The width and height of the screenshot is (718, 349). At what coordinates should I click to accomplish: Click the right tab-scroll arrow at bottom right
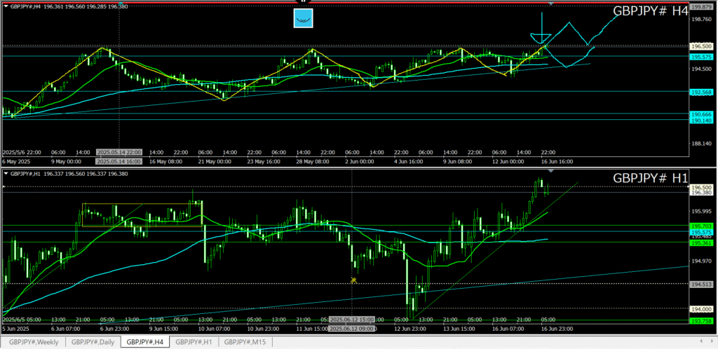(712, 341)
